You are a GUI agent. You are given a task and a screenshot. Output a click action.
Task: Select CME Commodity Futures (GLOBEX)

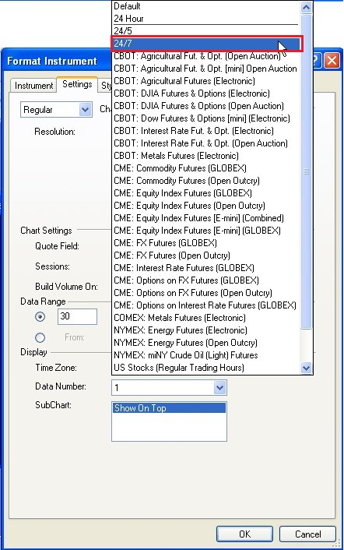point(206,168)
